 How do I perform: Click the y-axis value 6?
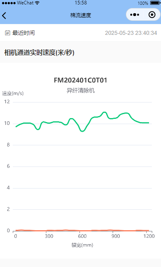click(8, 166)
